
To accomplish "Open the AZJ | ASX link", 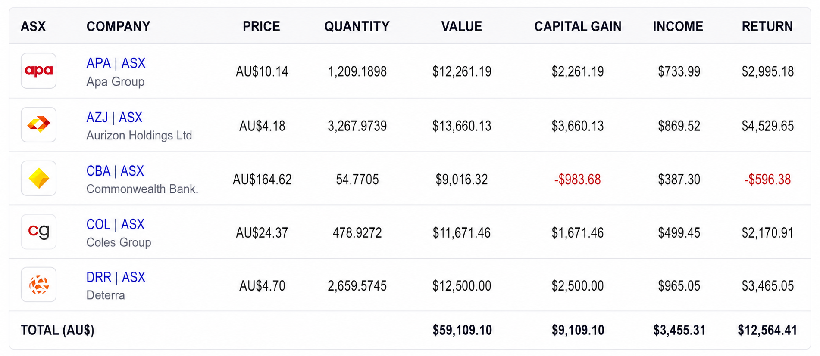I will point(114,118).
